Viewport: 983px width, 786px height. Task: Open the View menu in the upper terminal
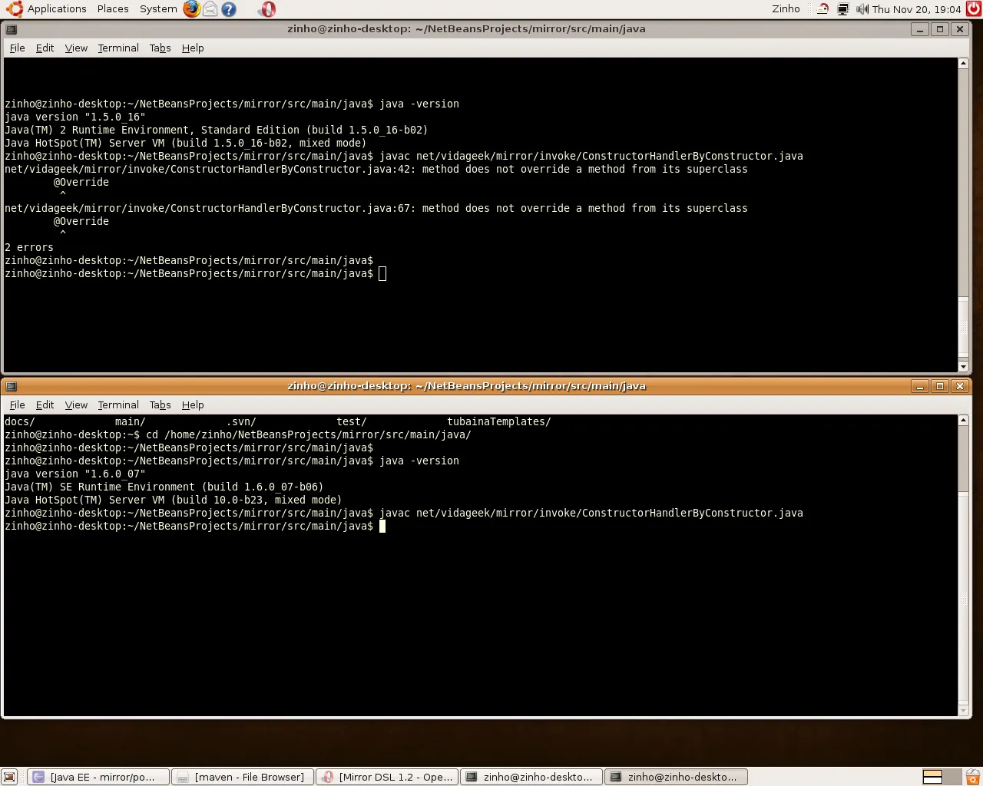point(76,48)
